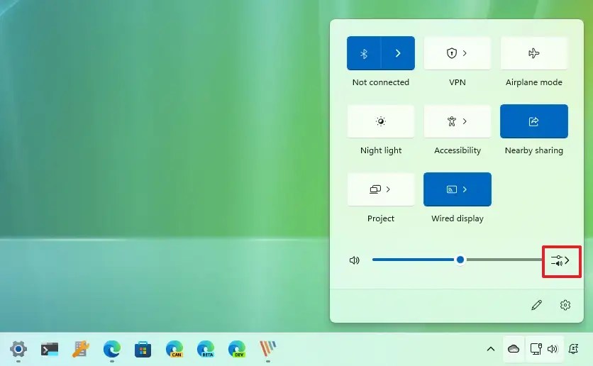Expand the Accessibility options
This screenshot has width=593, height=366.
pos(458,121)
